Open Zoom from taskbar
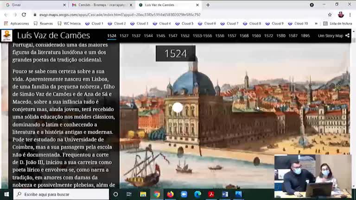The image size is (356, 200). tap(184, 194)
